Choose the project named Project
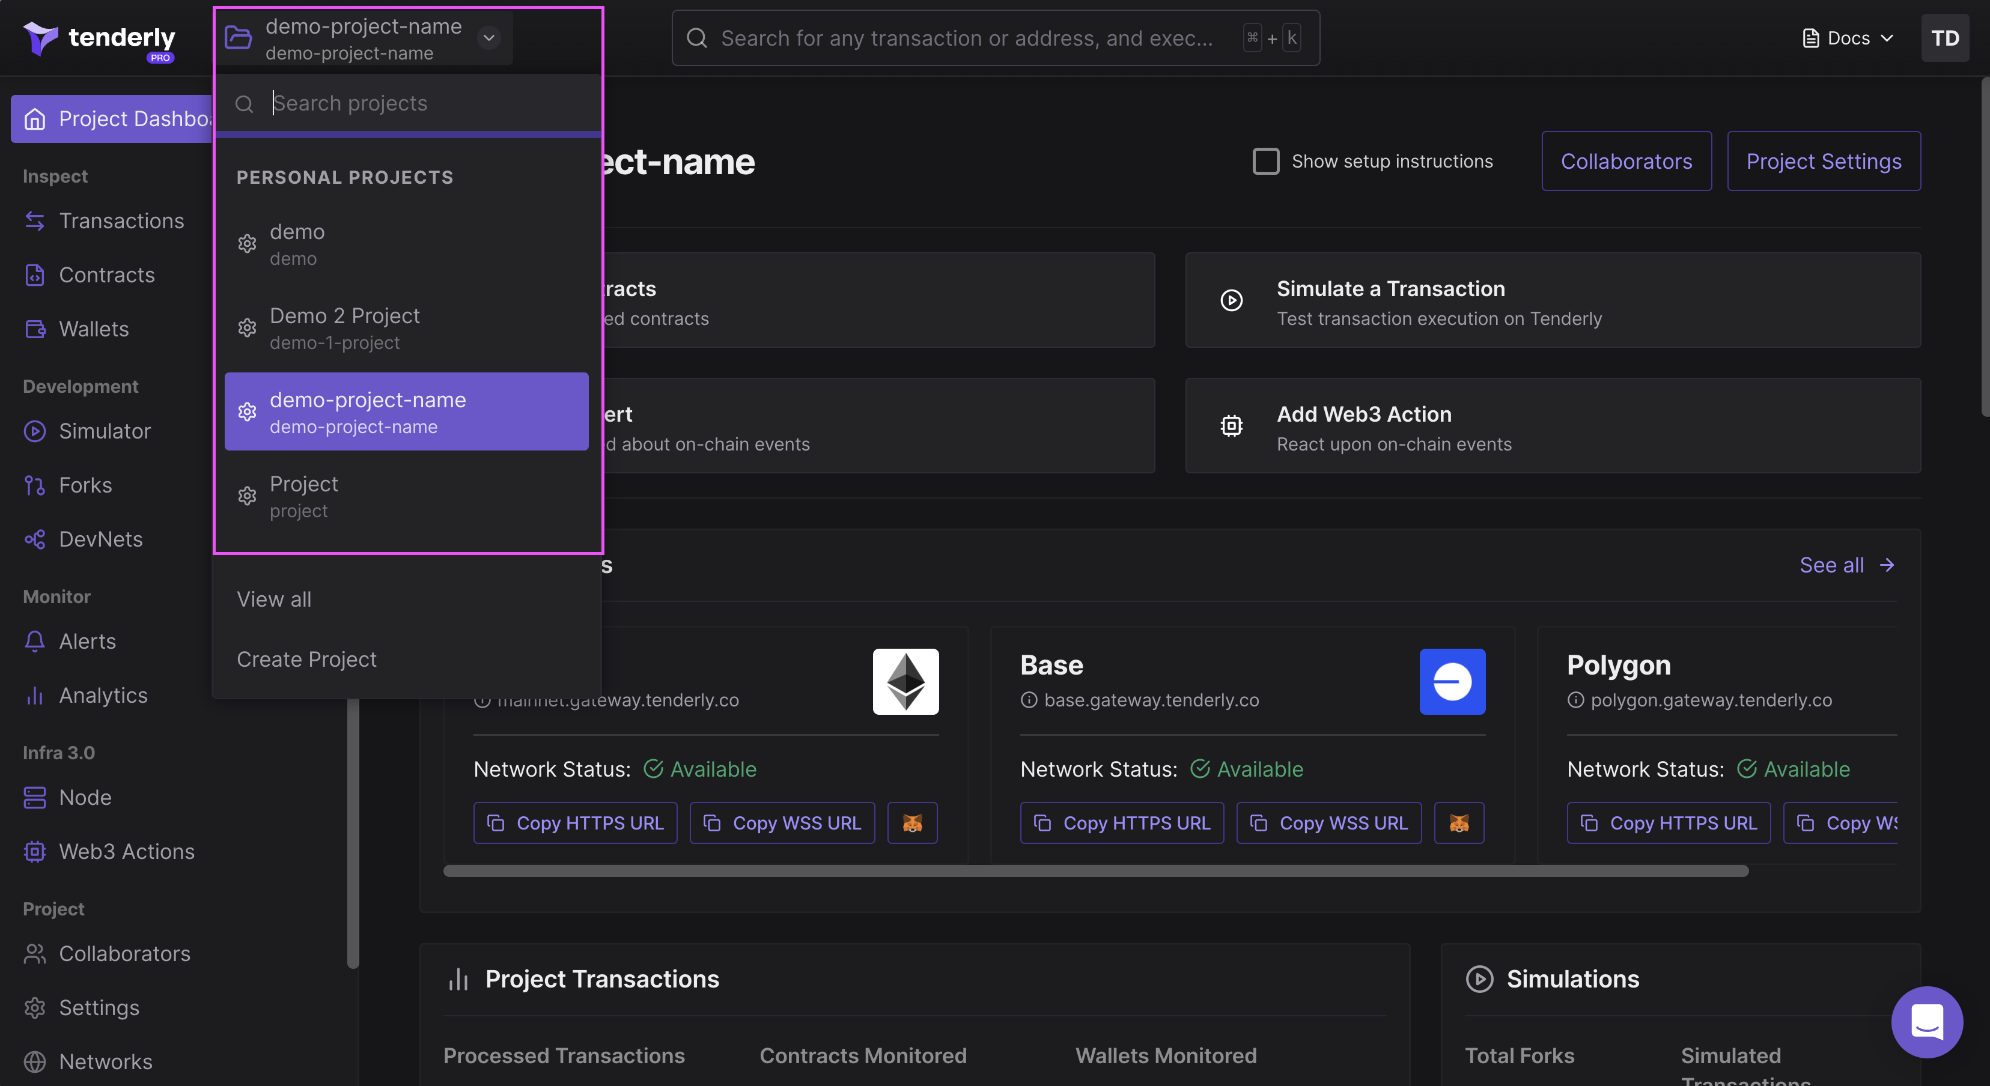The height and width of the screenshot is (1086, 1990). click(406, 496)
